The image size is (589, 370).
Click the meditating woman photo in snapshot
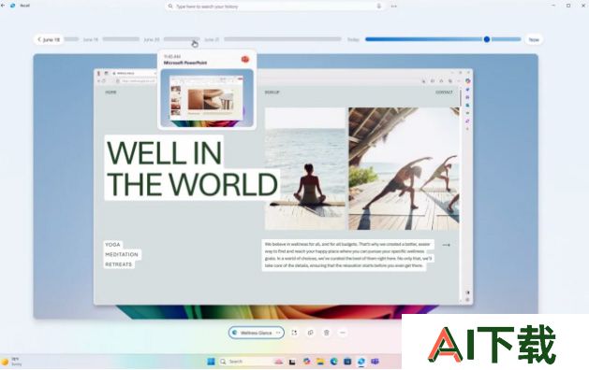coord(304,169)
